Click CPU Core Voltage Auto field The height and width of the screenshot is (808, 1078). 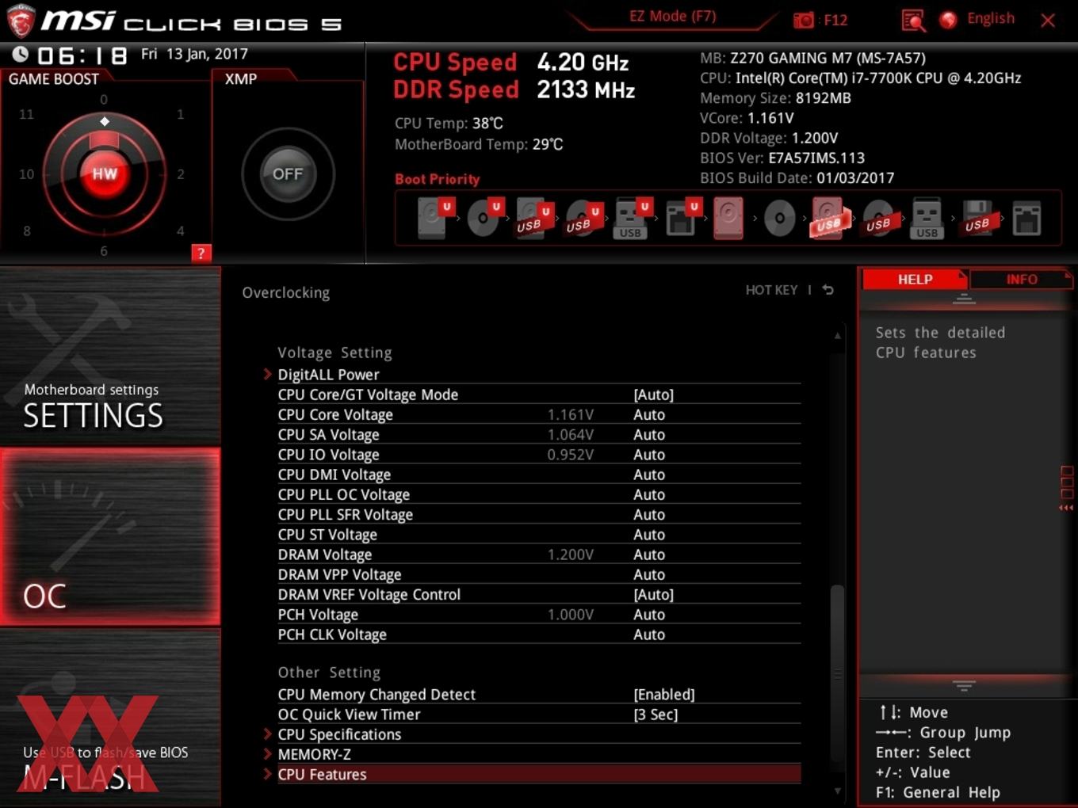click(x=649, y=414)
